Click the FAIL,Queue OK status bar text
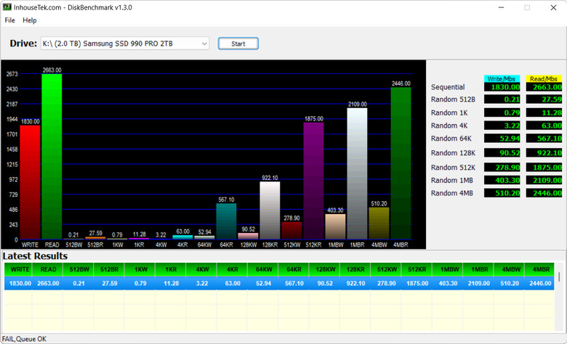The image size is (567, 344). tap(24, 339)
